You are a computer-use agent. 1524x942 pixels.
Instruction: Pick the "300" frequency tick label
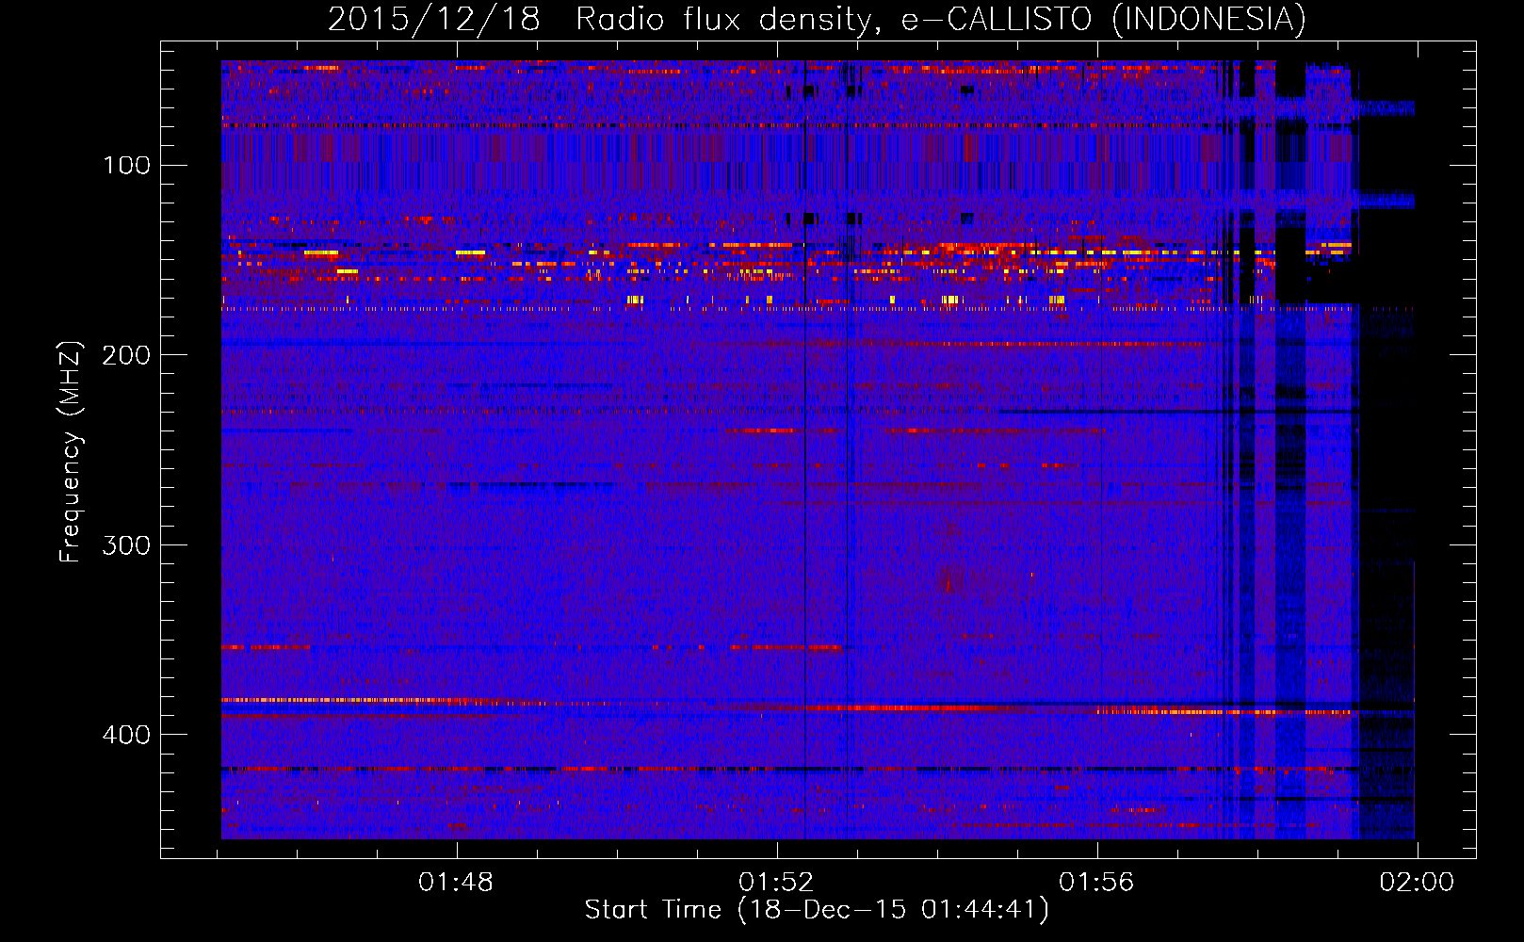pos(127,545)
